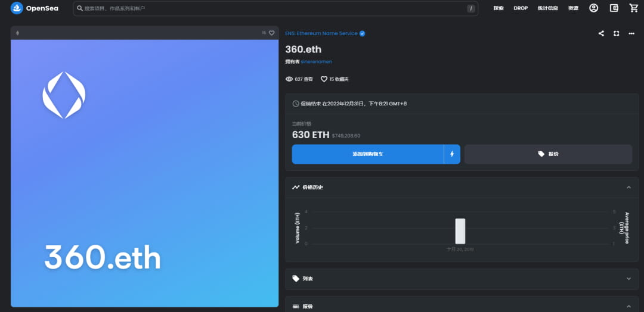Screen dimensions: 644x312
Task: Click the 627 views eye icon
Action: 289,79
